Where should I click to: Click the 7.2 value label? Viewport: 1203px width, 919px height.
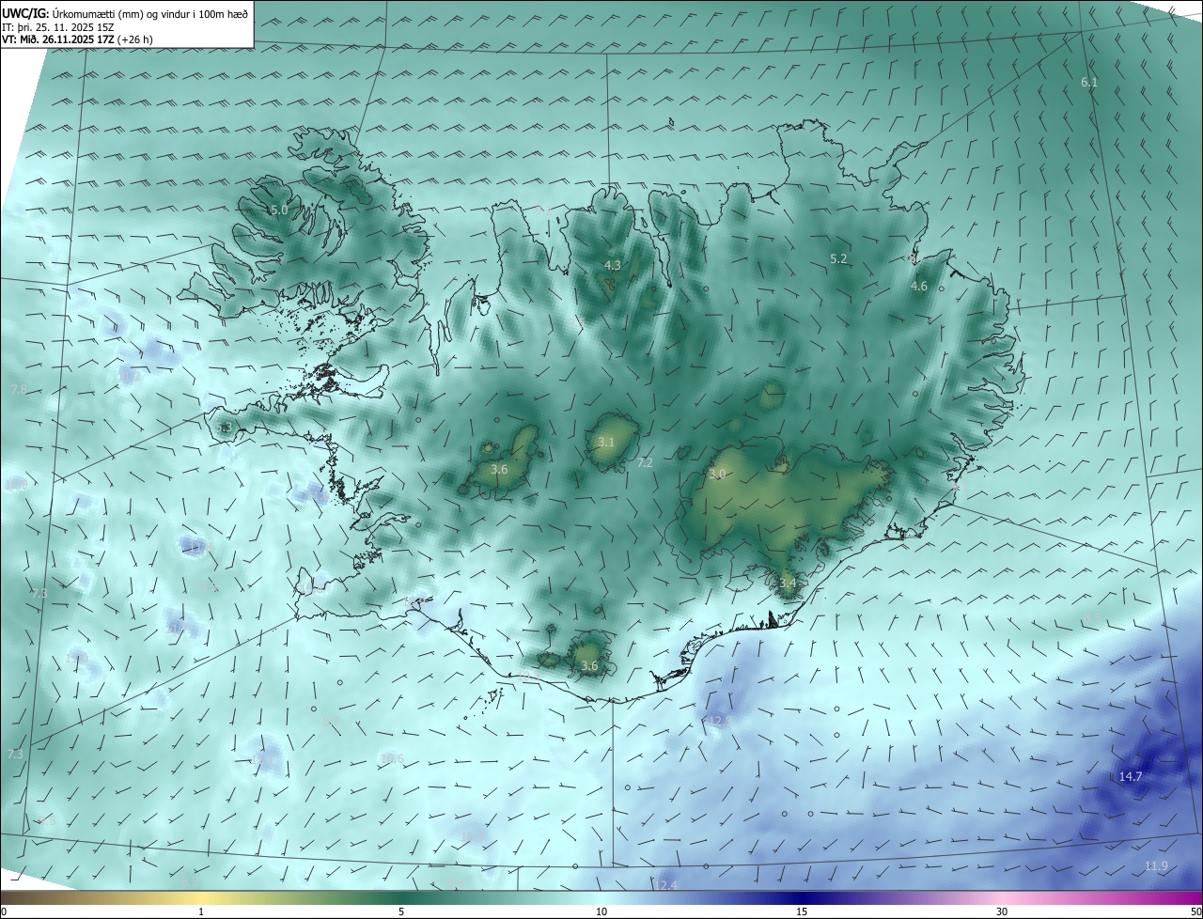[x=645, y=463]
